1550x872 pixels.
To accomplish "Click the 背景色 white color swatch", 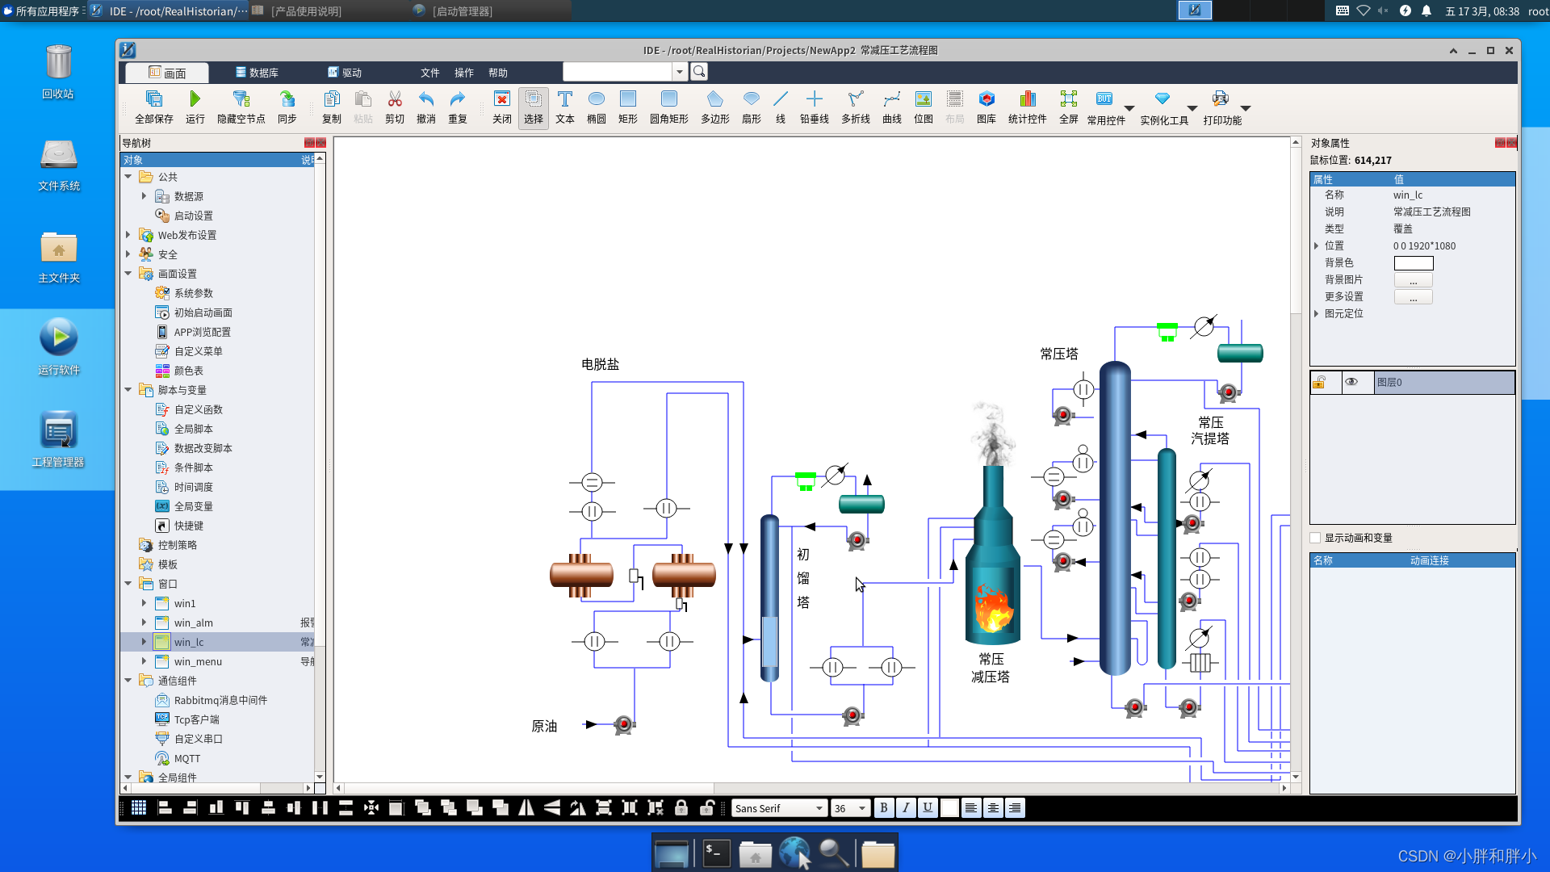I will [1413, 263].
